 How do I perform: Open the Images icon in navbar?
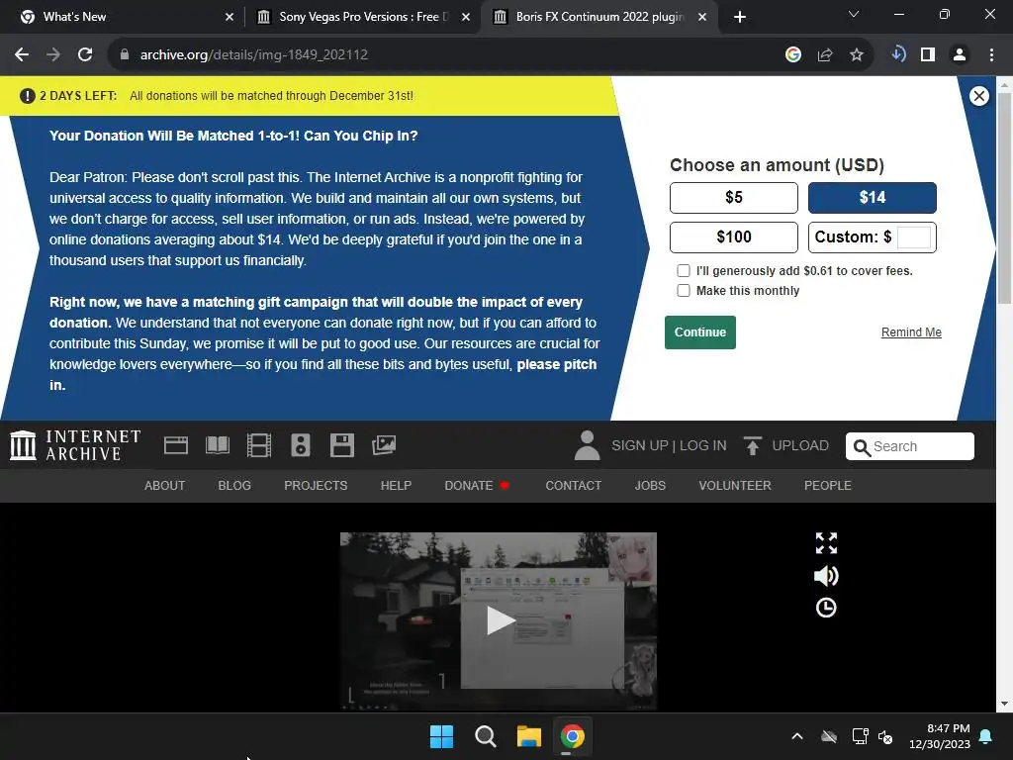(x=384, y=445)
